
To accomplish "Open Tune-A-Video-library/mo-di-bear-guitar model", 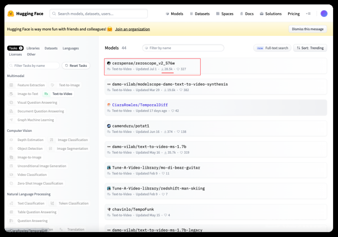I will (216, 170).
